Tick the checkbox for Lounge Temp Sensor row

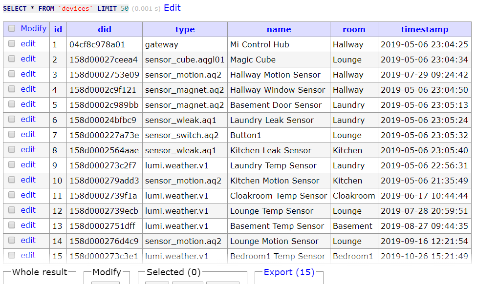(x=12, y=210)
